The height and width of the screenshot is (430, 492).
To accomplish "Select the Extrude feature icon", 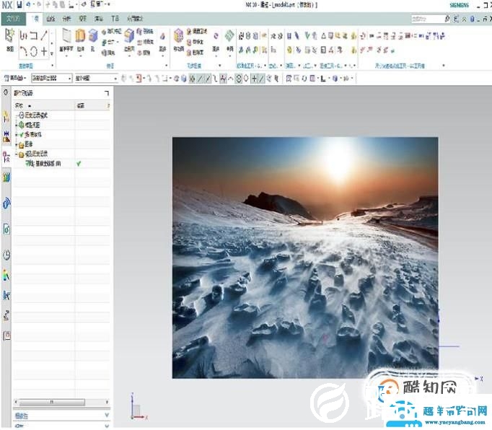I will pos(80,37).
